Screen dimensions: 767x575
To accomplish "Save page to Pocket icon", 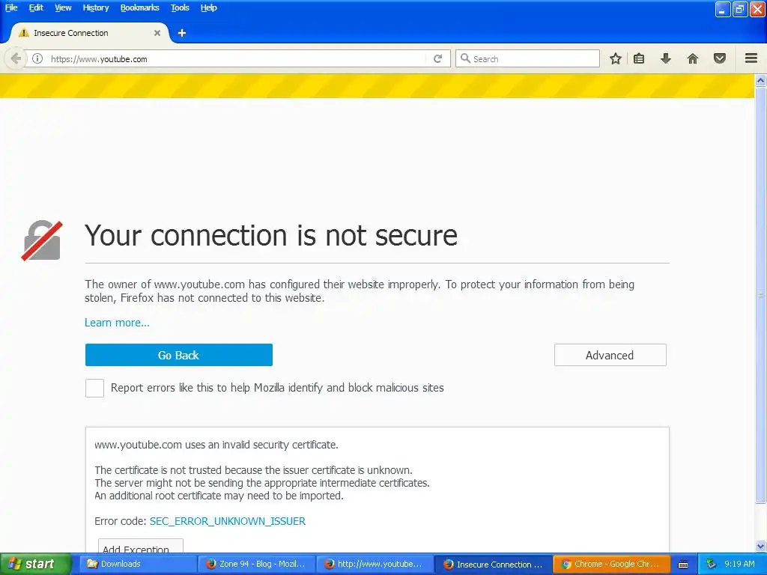I will point(720,58).
